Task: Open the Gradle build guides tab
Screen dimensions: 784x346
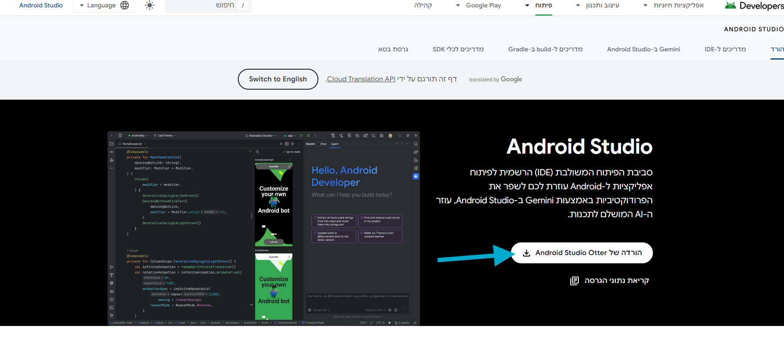Action: [x=545, y=49]
